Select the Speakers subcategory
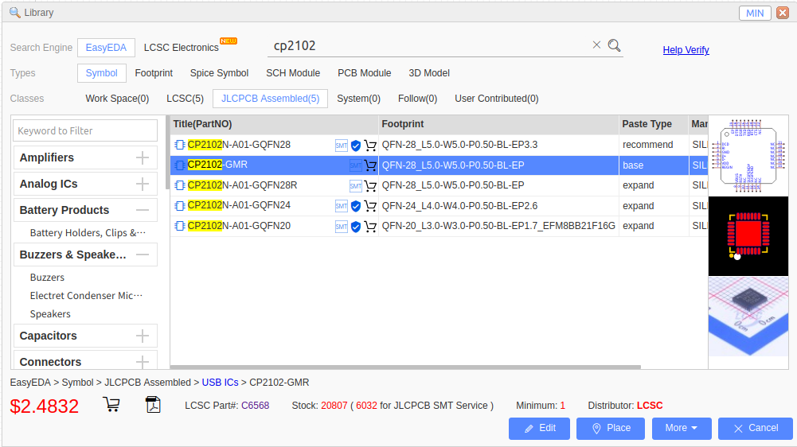Screen dimensions: 797x447 pyautogui.click(x=50, y=314)
